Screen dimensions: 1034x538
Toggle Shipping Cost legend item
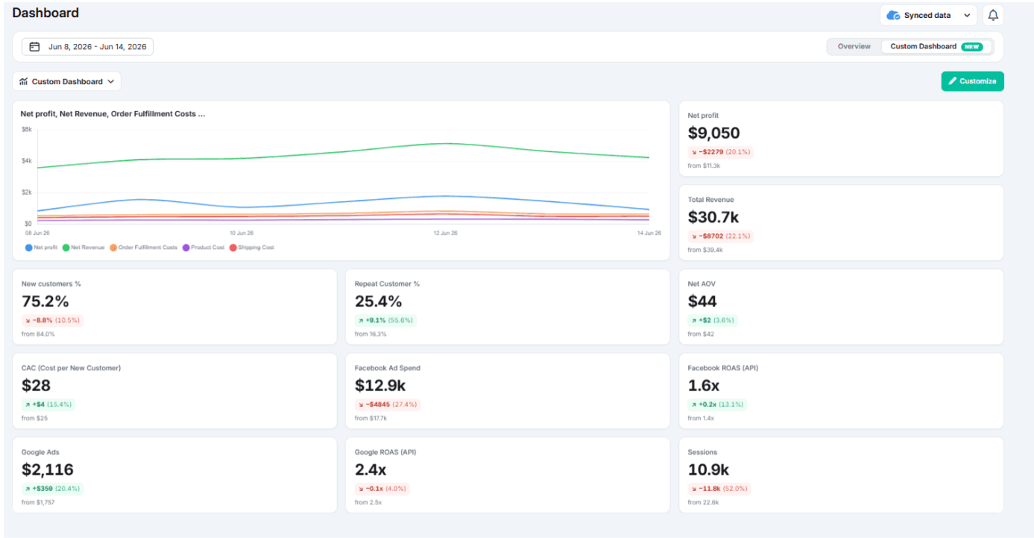coord(251,247)
